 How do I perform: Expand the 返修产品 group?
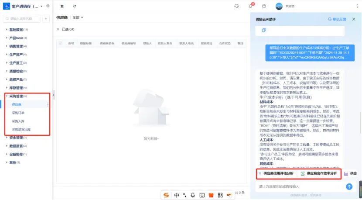7,79
